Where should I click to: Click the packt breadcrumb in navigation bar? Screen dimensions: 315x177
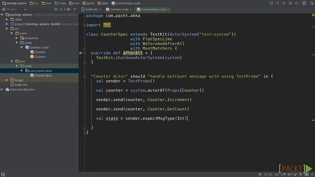[x=89, y=3]
